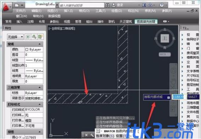Open the Autodesk Exchange X icon
201x139 pixels.
144,5
